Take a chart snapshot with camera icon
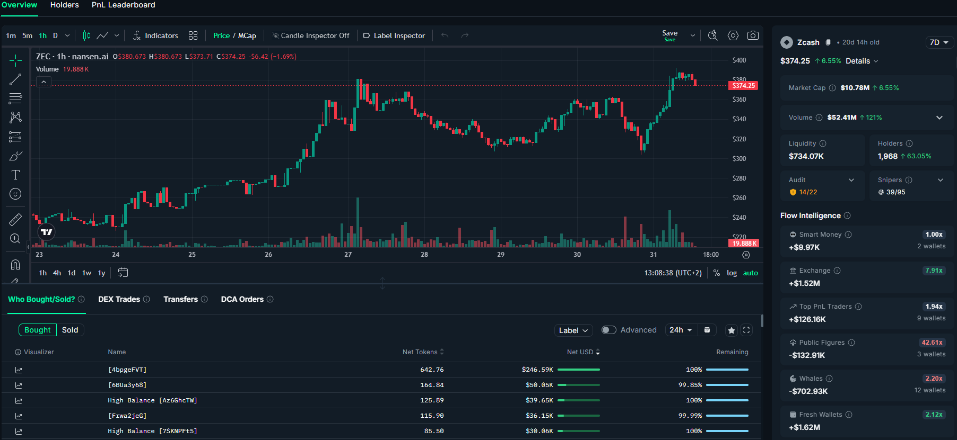The height and width of the screenshot is (440, 957). [752, 35]
